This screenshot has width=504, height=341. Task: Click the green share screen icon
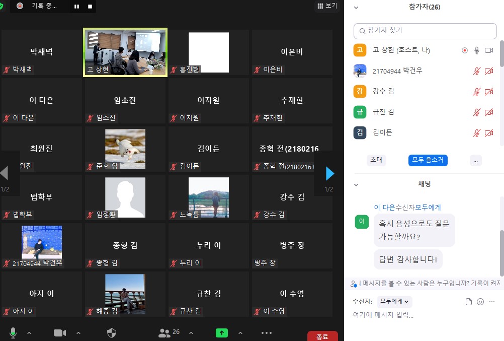(221, 333)
